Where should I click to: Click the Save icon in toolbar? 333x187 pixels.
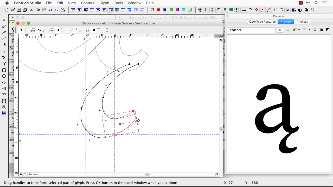click(19, 10)
